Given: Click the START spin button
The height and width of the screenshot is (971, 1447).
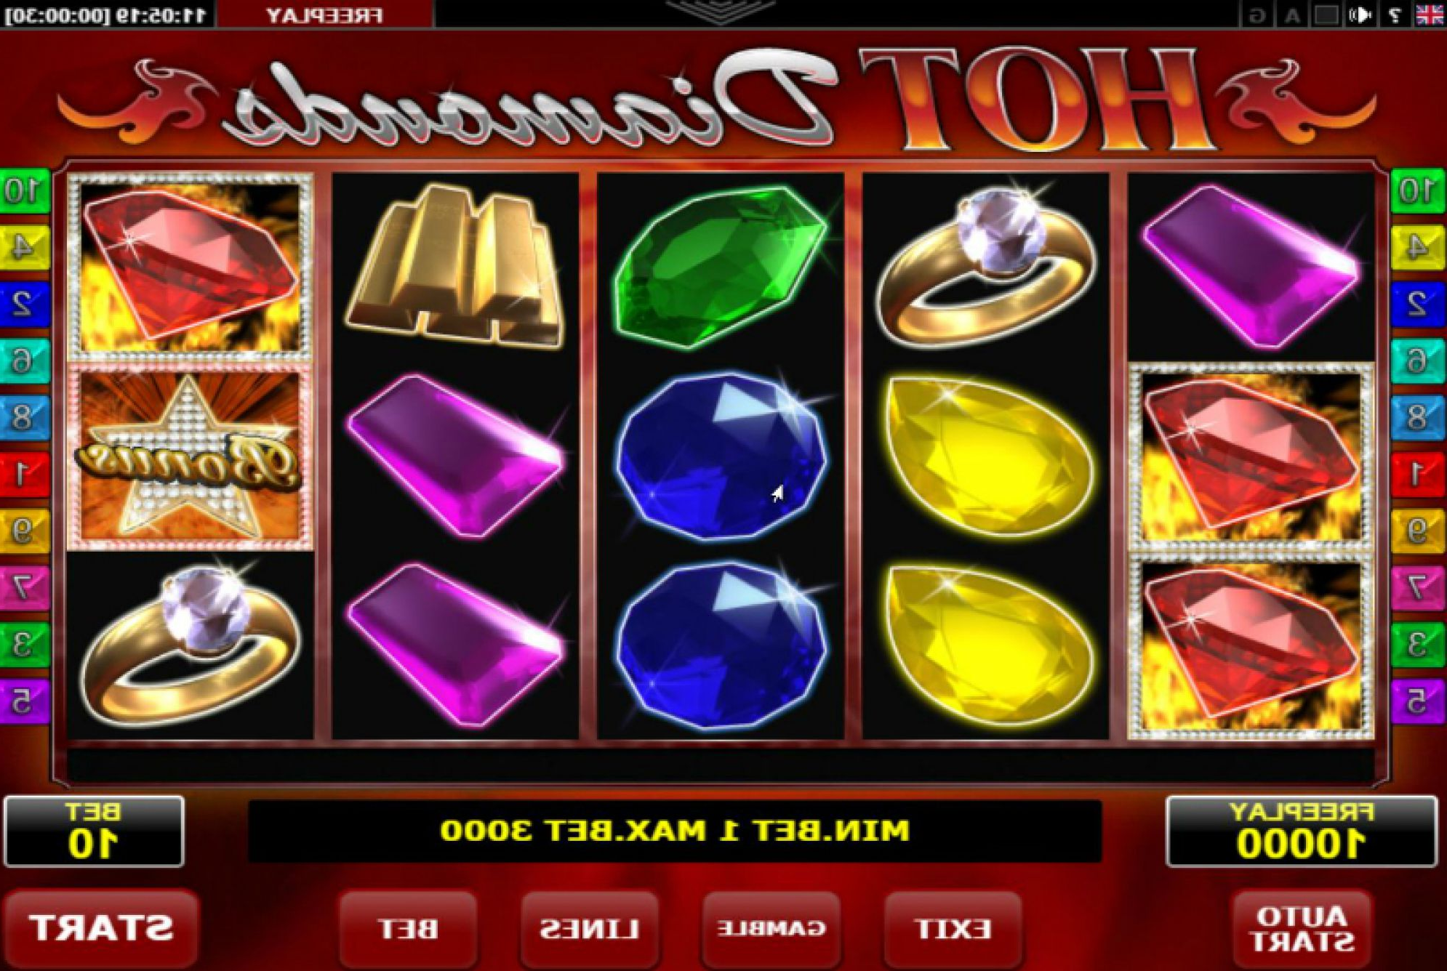Looking at the screenshot, I should [x=101, y=928].
